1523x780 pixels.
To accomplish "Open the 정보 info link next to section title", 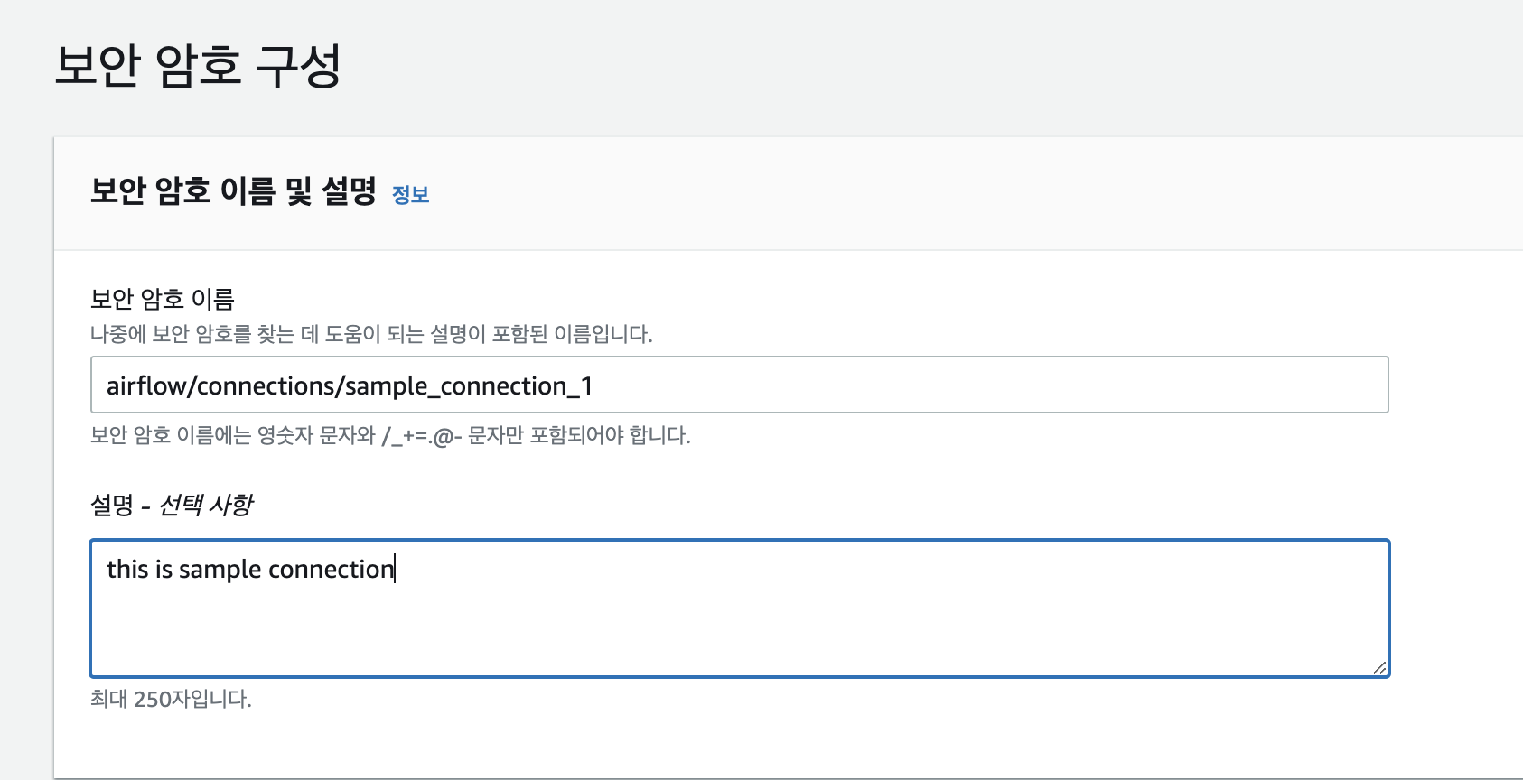I will (408, 195).
